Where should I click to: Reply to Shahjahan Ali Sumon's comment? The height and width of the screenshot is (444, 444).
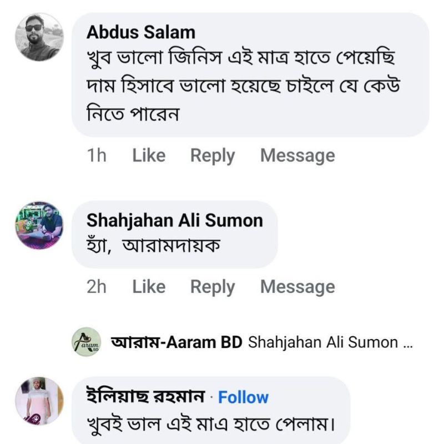pyautogui.click(x=213, y=287)
